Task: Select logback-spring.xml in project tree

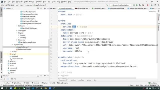Action: (x=24, y=49)
